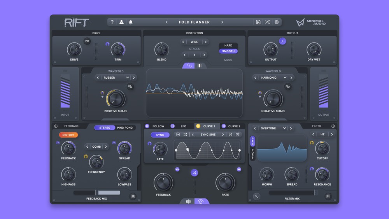
Task: Click the Sync button in curve panel
Action: (x=160, y=135)
